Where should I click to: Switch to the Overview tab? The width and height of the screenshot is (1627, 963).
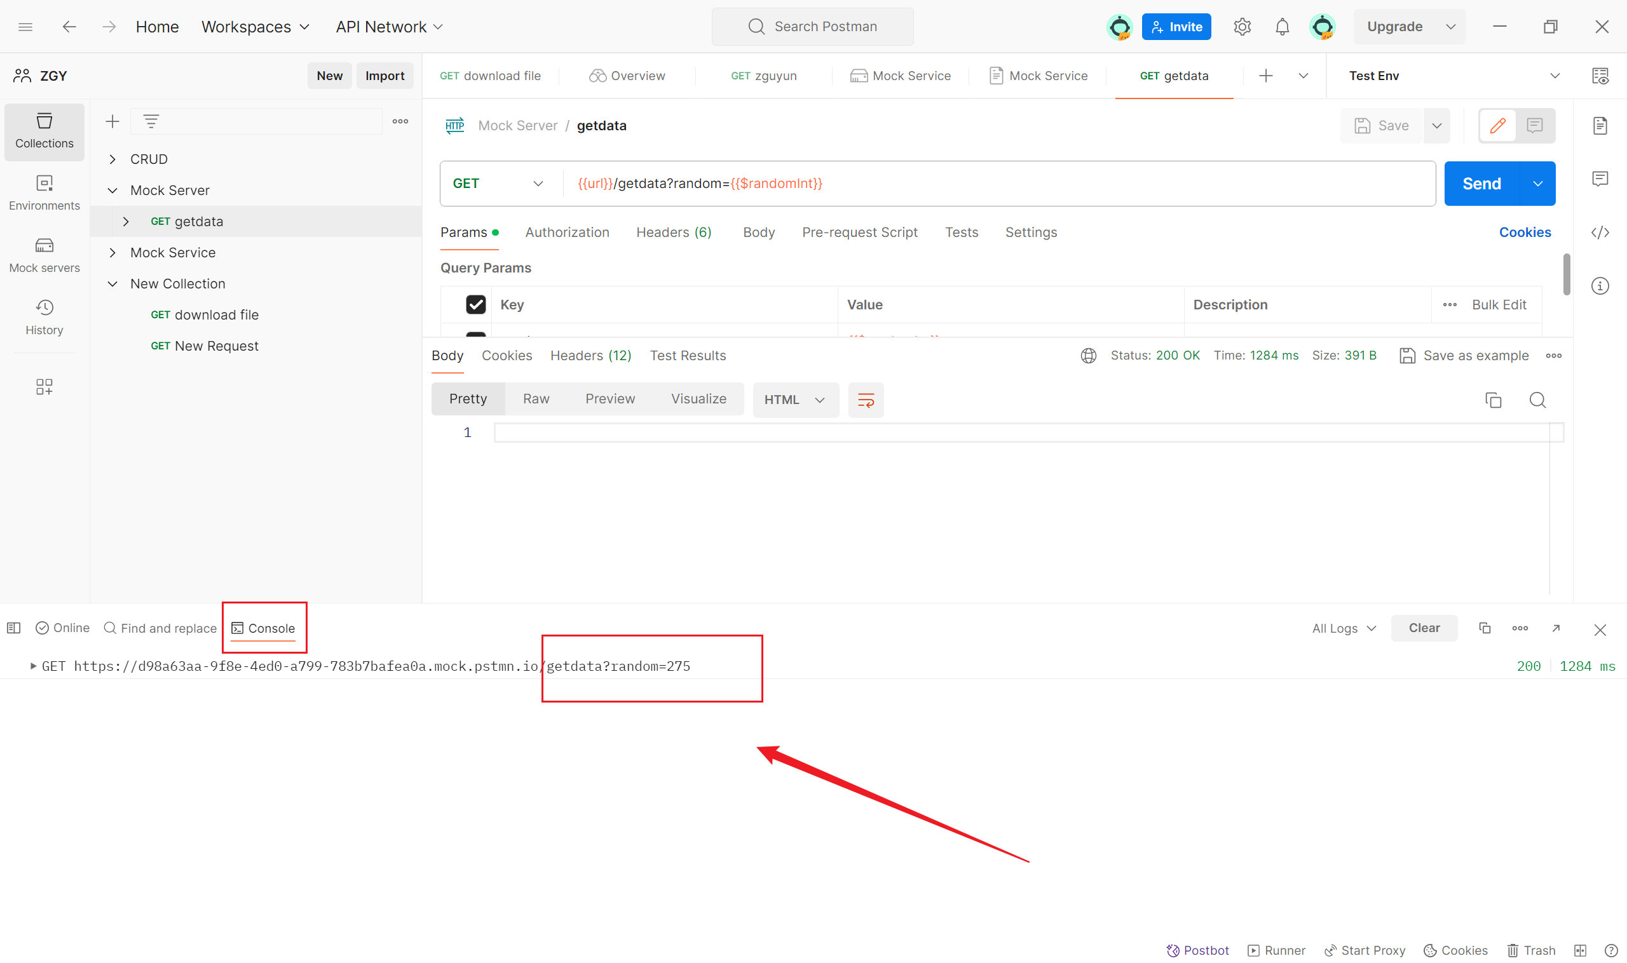pyautogui.click(x=627, y=76)
